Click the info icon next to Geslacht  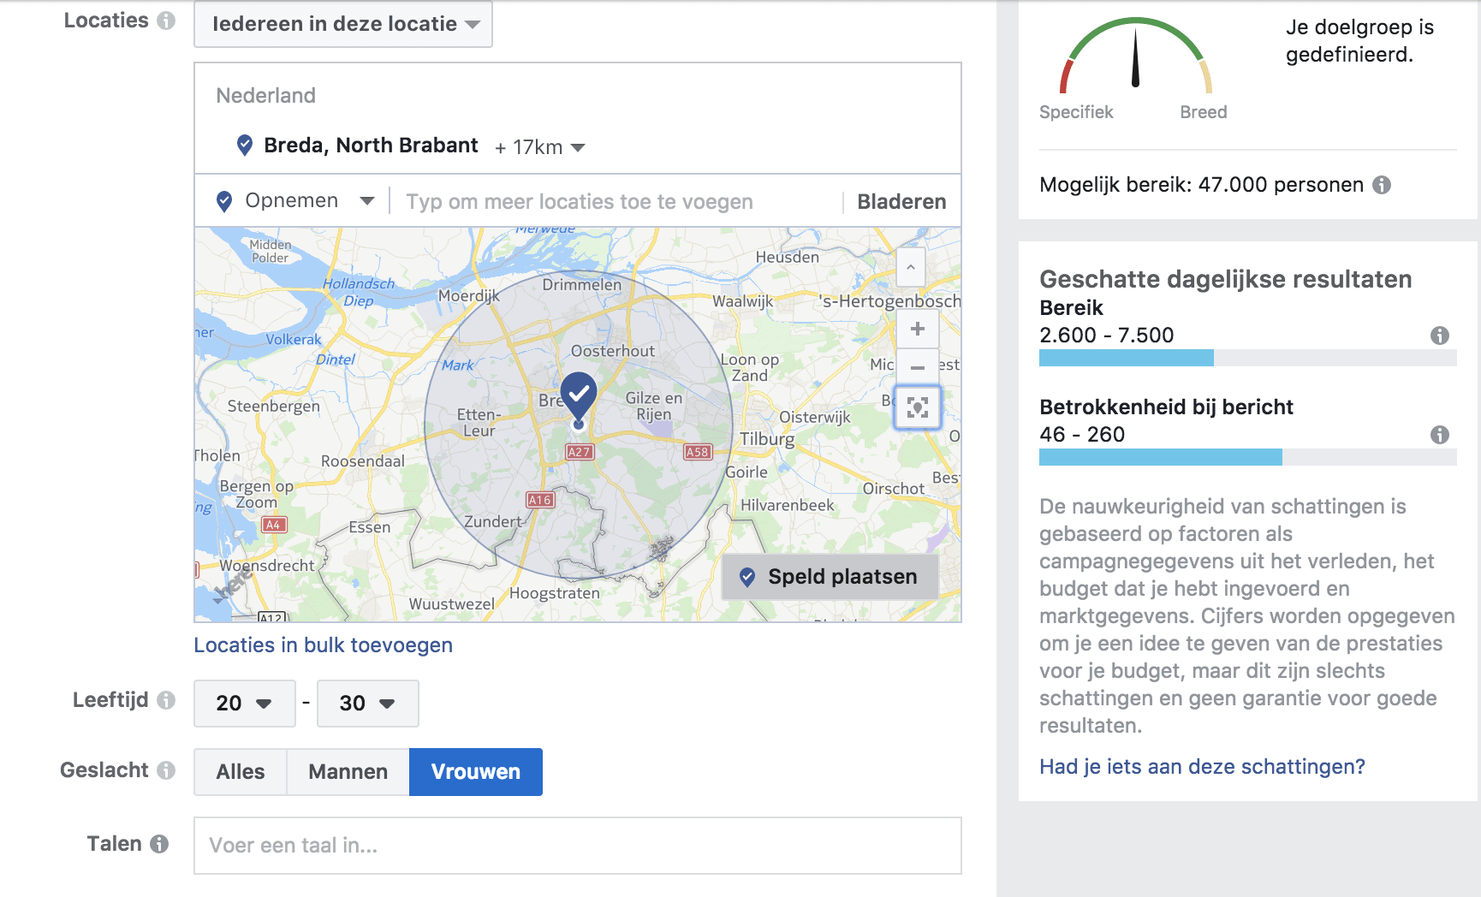pyautogui.click(x=166, y=770)
